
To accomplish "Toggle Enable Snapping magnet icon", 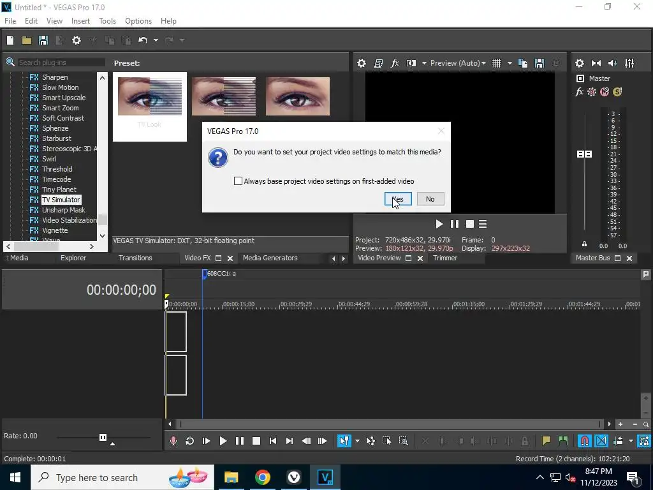I will [585, 441].
